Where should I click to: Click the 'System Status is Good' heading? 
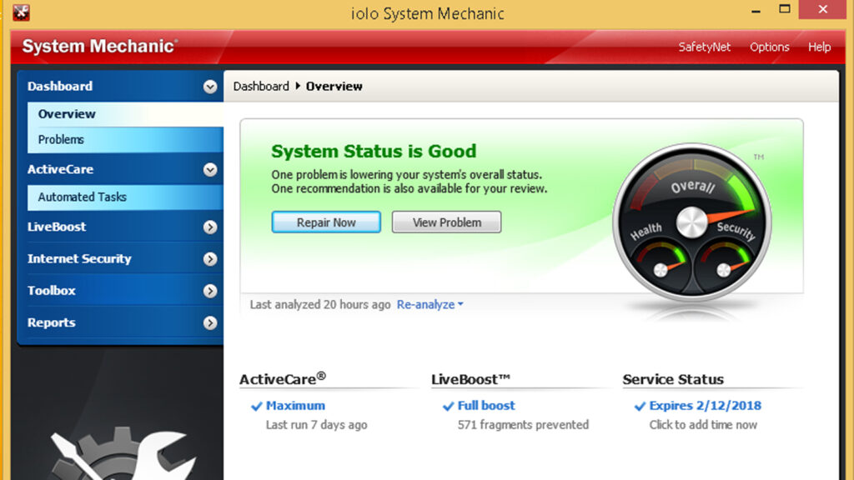(x=374, y=152)
